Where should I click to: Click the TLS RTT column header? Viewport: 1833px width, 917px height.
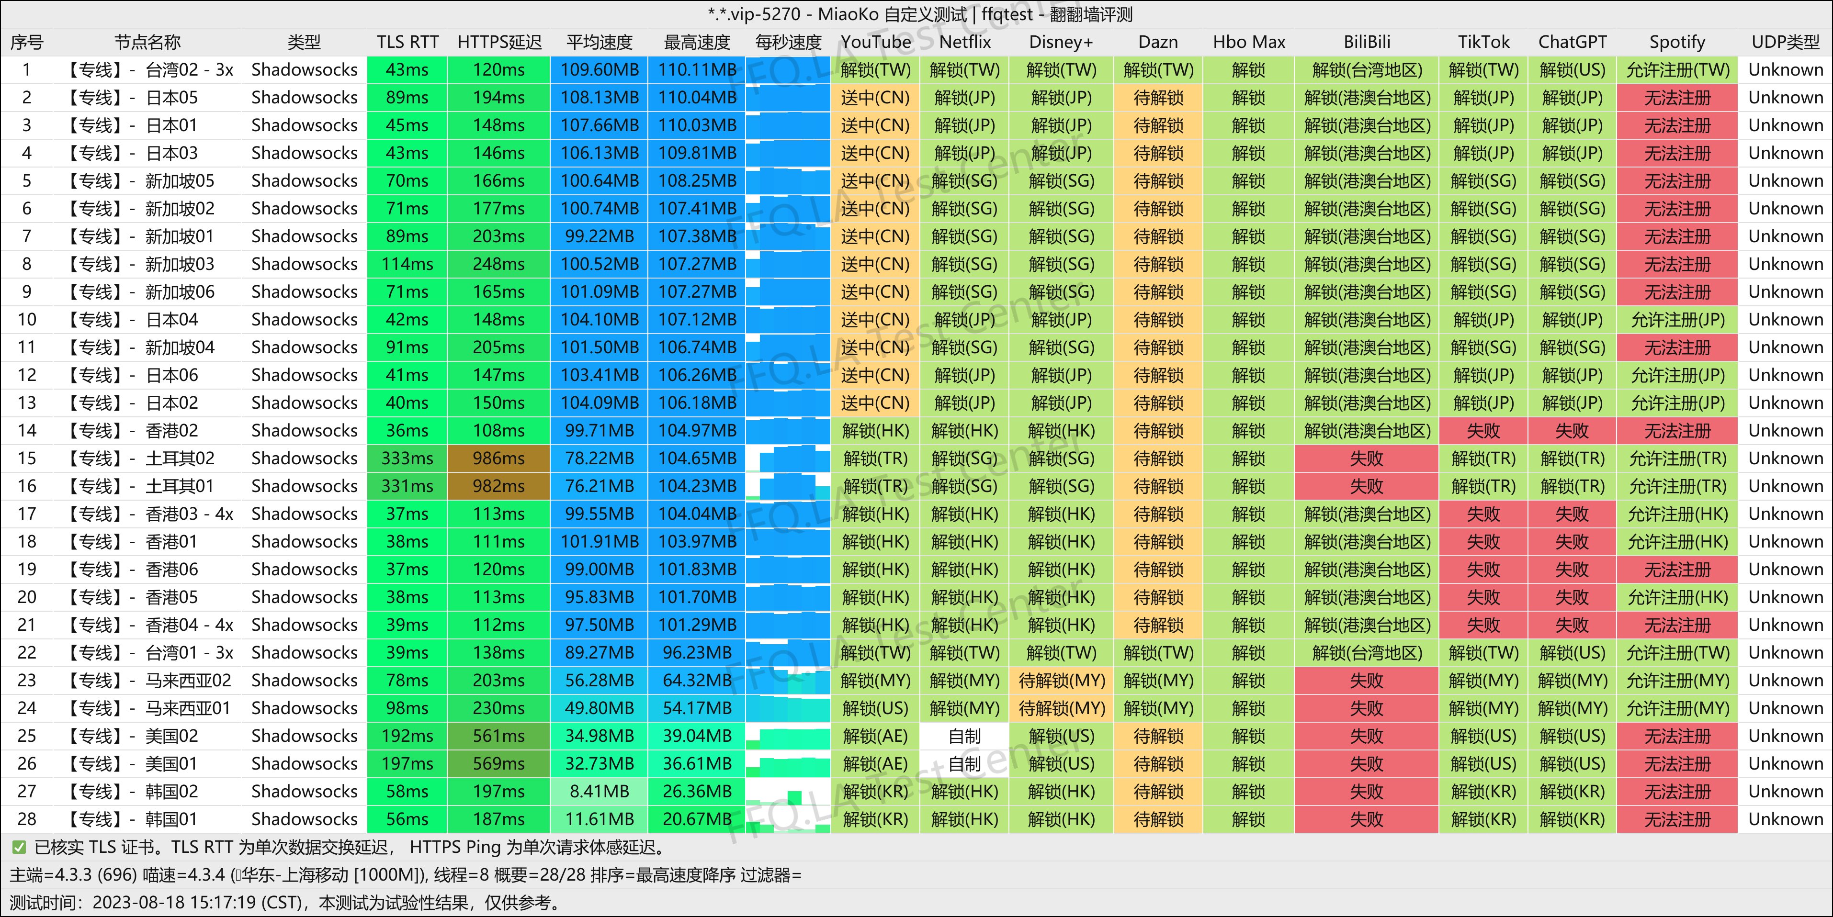(x=407, y=42)
